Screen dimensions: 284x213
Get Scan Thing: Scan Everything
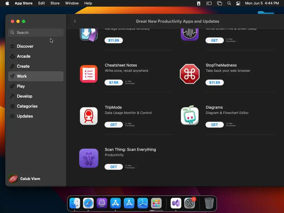pyautogui.click(x=113, y=167)
